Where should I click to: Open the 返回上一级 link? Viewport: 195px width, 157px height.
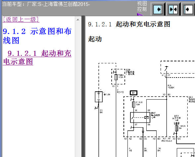coord(21,19)
